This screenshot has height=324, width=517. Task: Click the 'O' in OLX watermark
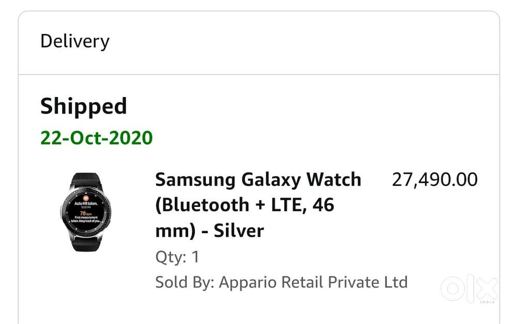tap(452, 288)
